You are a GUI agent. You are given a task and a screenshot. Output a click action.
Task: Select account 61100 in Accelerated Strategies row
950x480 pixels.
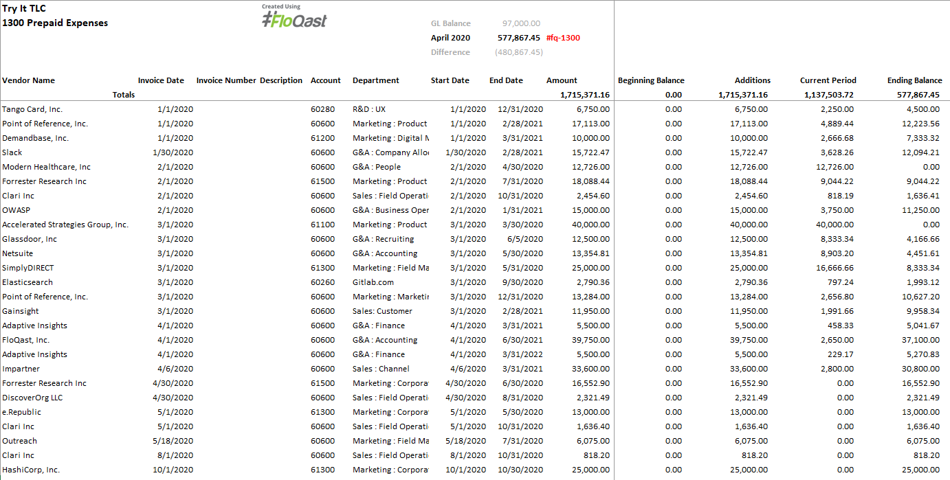323,225
